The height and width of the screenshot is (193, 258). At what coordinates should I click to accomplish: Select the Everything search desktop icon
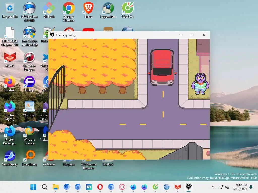[29, 158]
